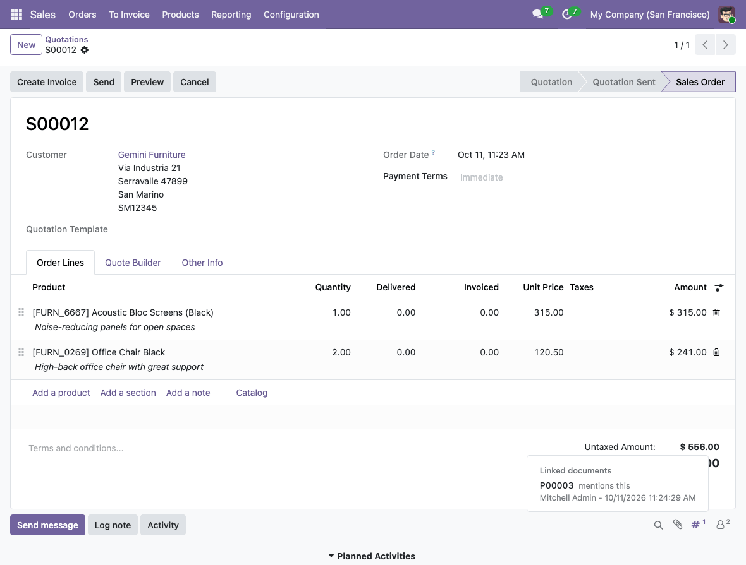Viewport: 746px width, 565px height.
Task: Grab the drag handle for Acoustic Bloc Screens row
Action: click(21, 312)
